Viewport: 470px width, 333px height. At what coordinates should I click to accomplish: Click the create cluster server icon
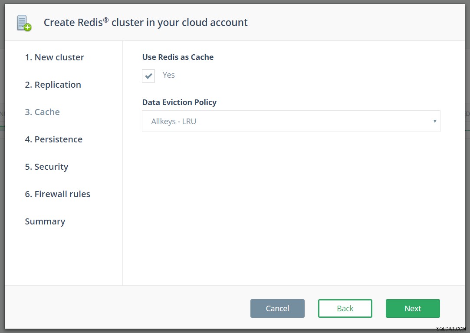pyautogui.click(x=24, y=23)
